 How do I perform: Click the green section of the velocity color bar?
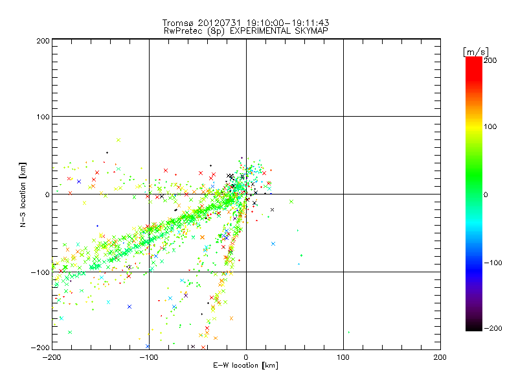click(x=474, y=175)
